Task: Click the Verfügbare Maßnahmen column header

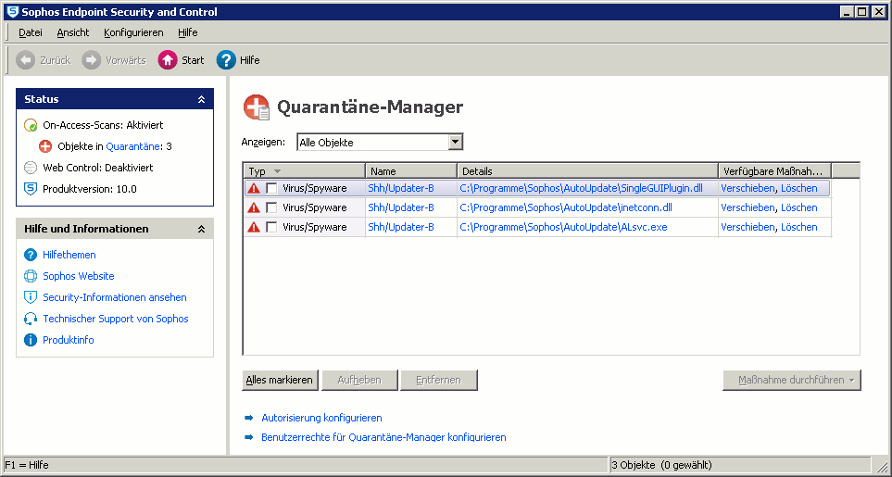Action: pyautogui.click(x=774, y=171)
